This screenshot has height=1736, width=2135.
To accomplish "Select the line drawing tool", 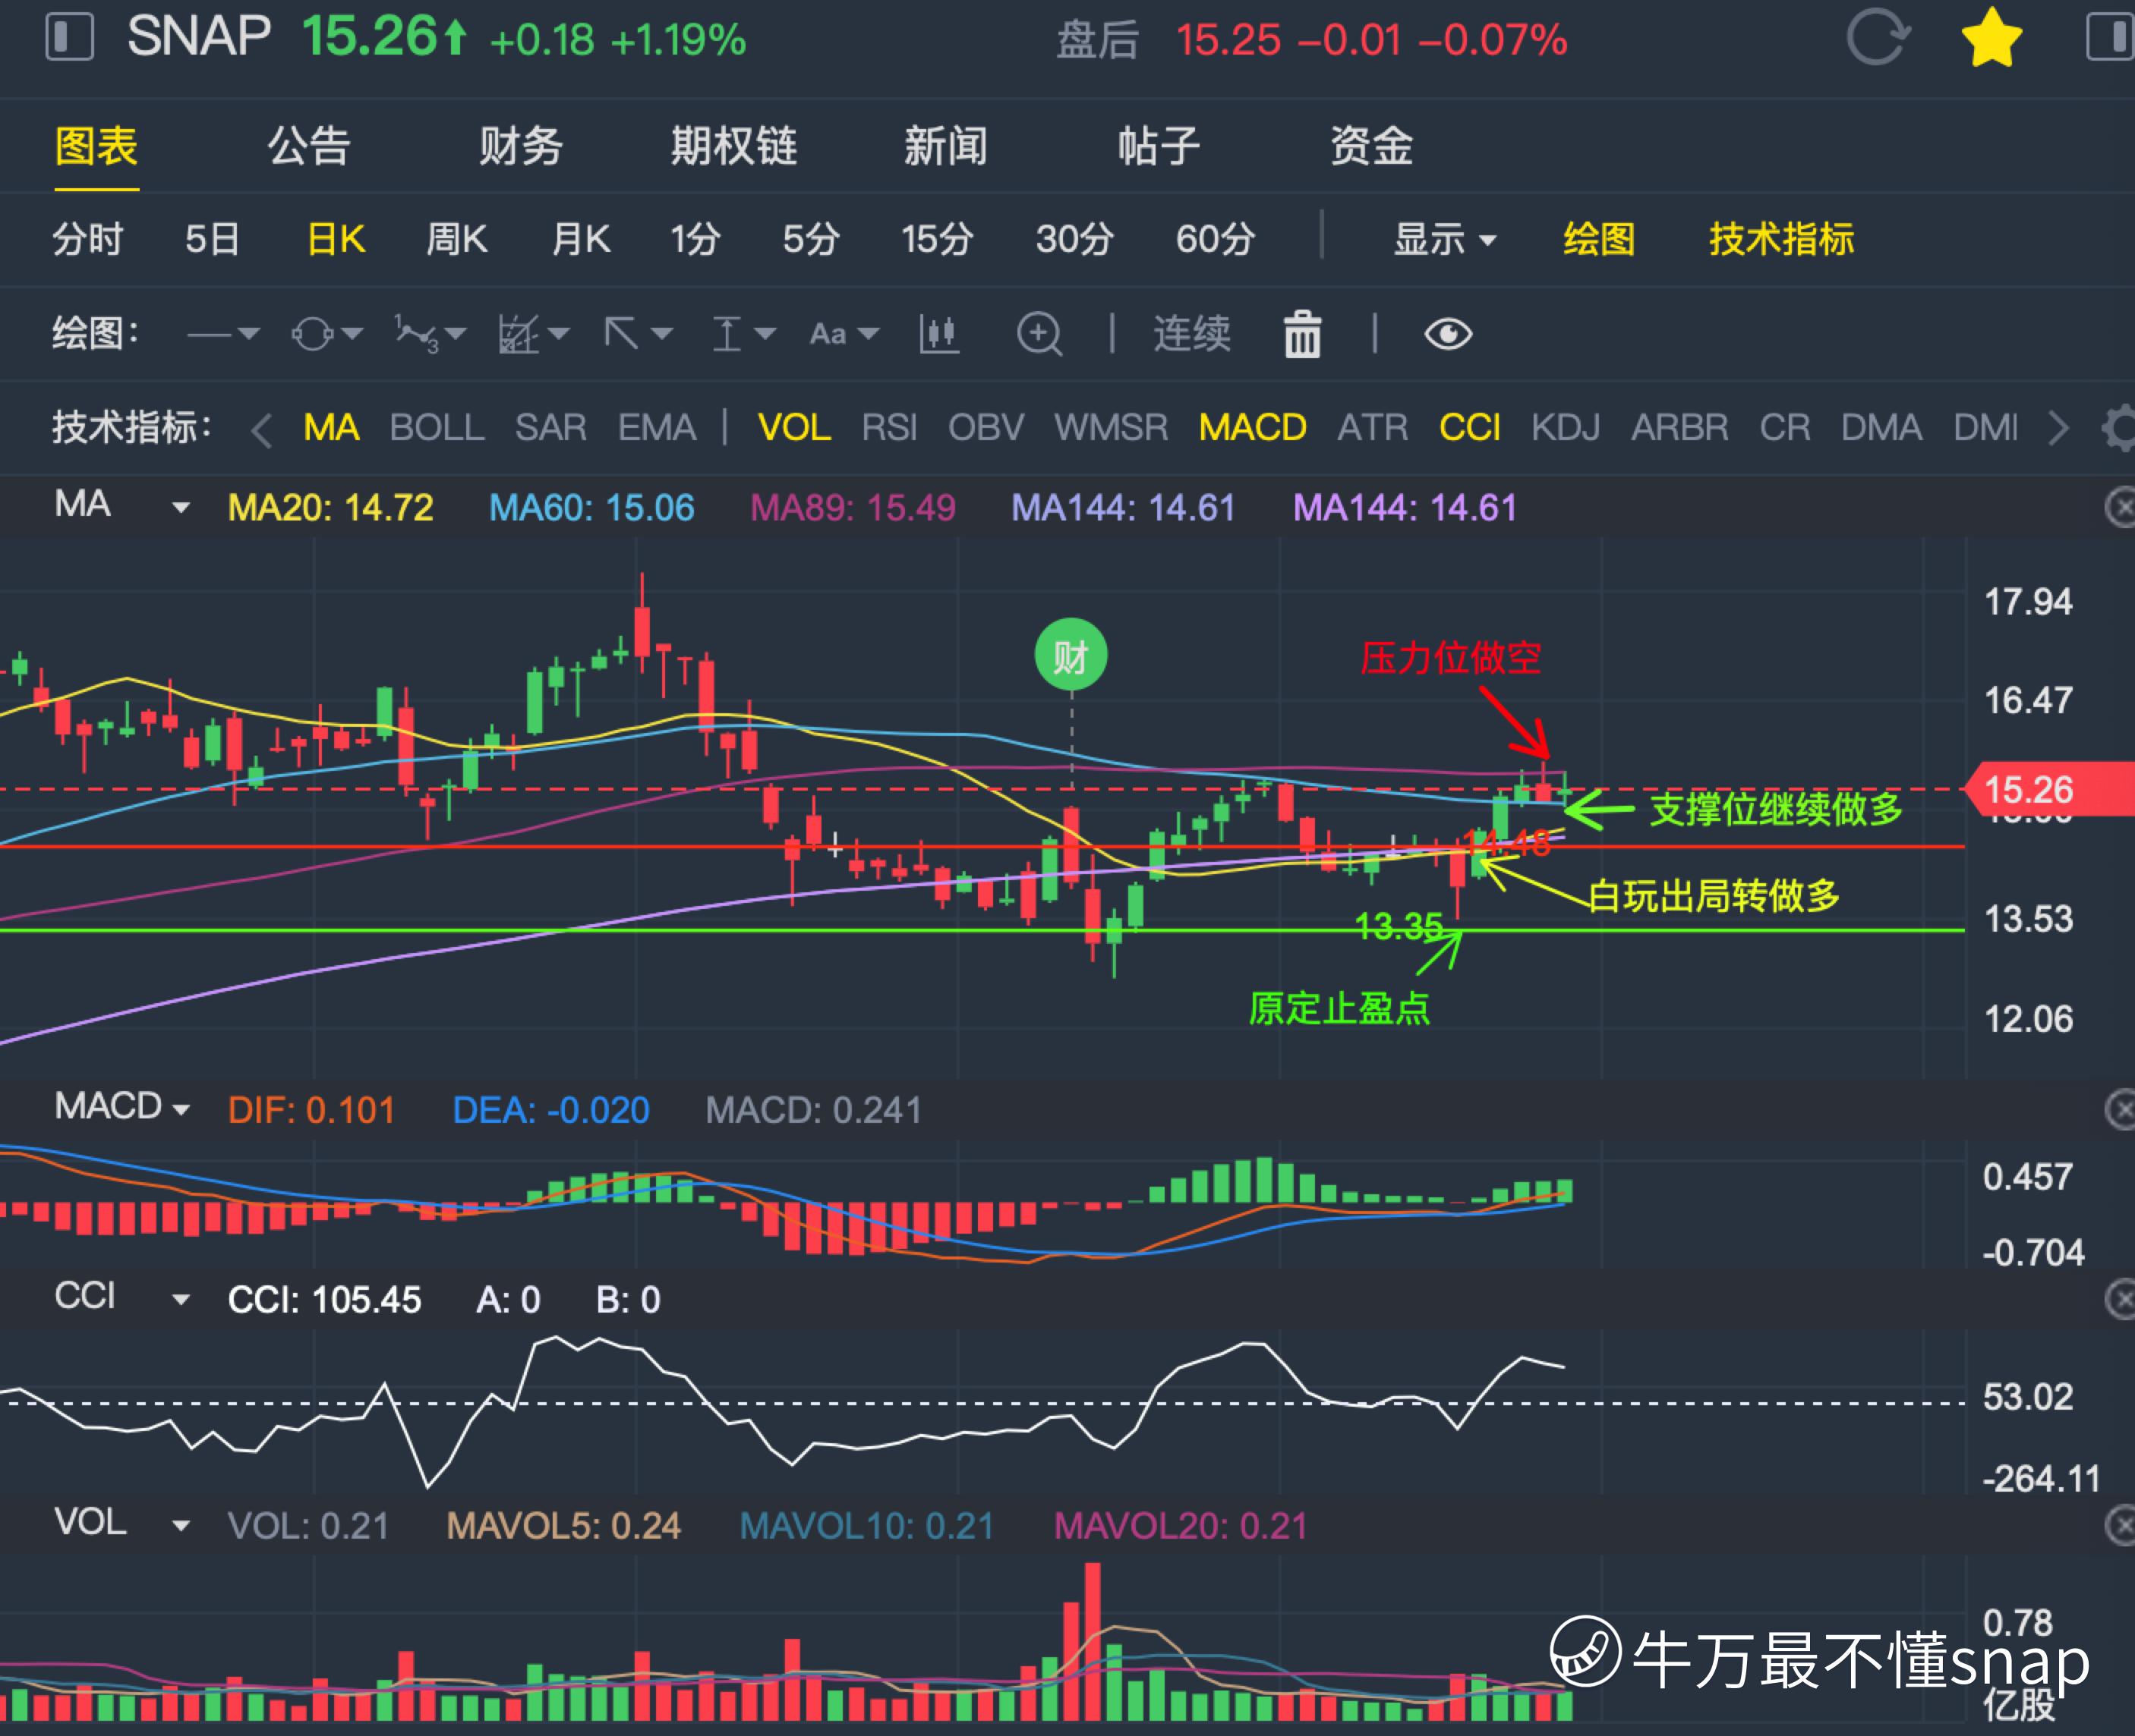I will coord(209,334).
